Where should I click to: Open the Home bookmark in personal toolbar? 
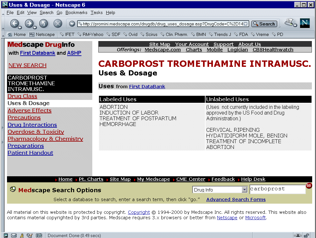(17, 34)
